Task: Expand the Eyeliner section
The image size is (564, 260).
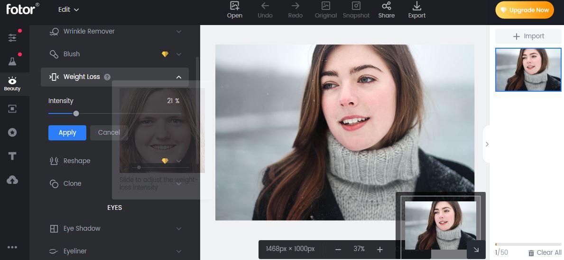Action: coord(179,251)
